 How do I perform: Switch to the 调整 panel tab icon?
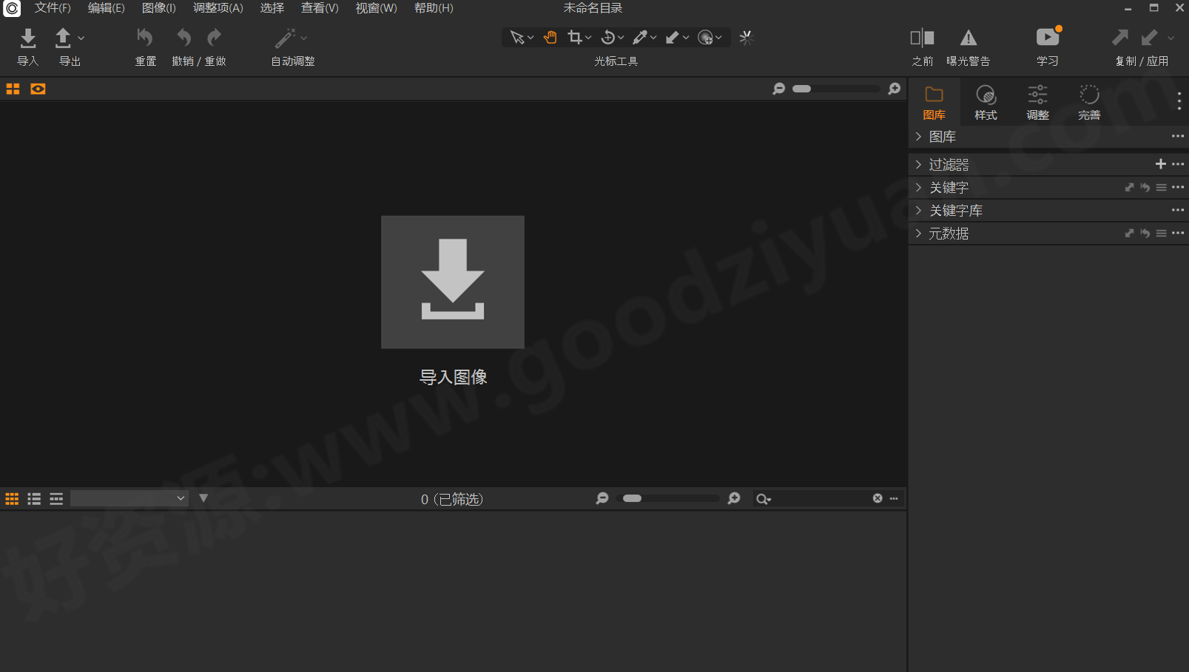1037,95
